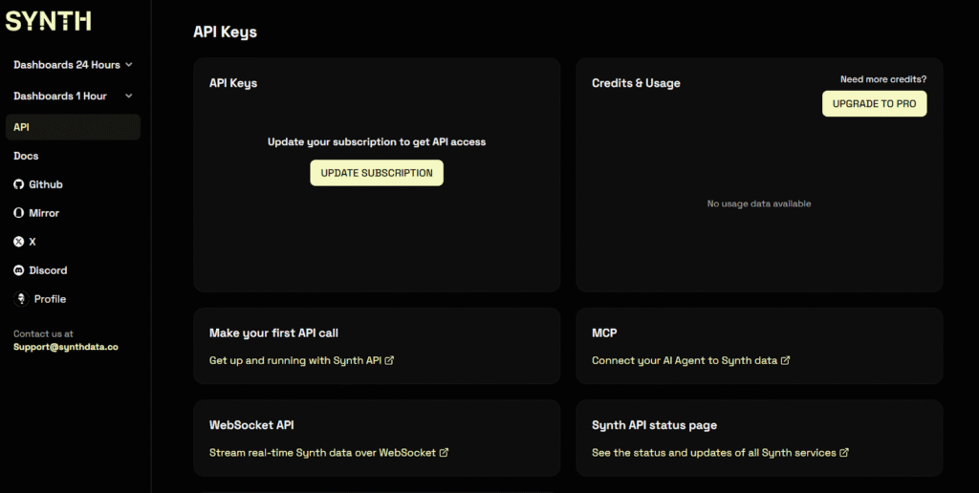
Task: Click the Github icon in the sidebar
Action: click(x=19, y=184)
